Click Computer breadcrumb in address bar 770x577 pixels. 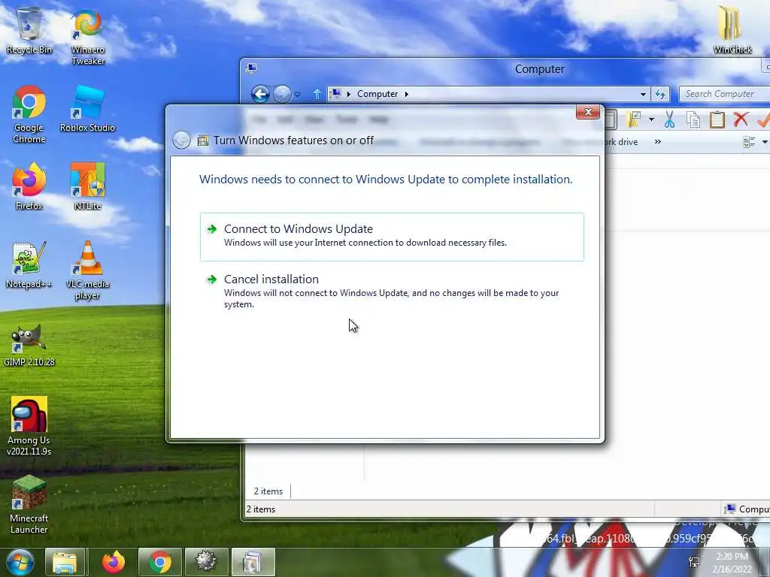(377, 94)
